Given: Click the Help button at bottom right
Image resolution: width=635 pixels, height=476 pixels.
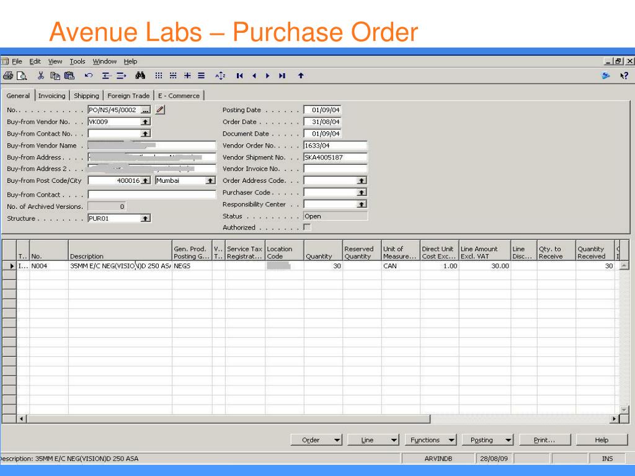Looking at the screenshot, I should pos(602,440).
